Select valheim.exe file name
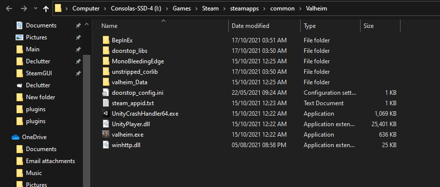 point(127,134)
